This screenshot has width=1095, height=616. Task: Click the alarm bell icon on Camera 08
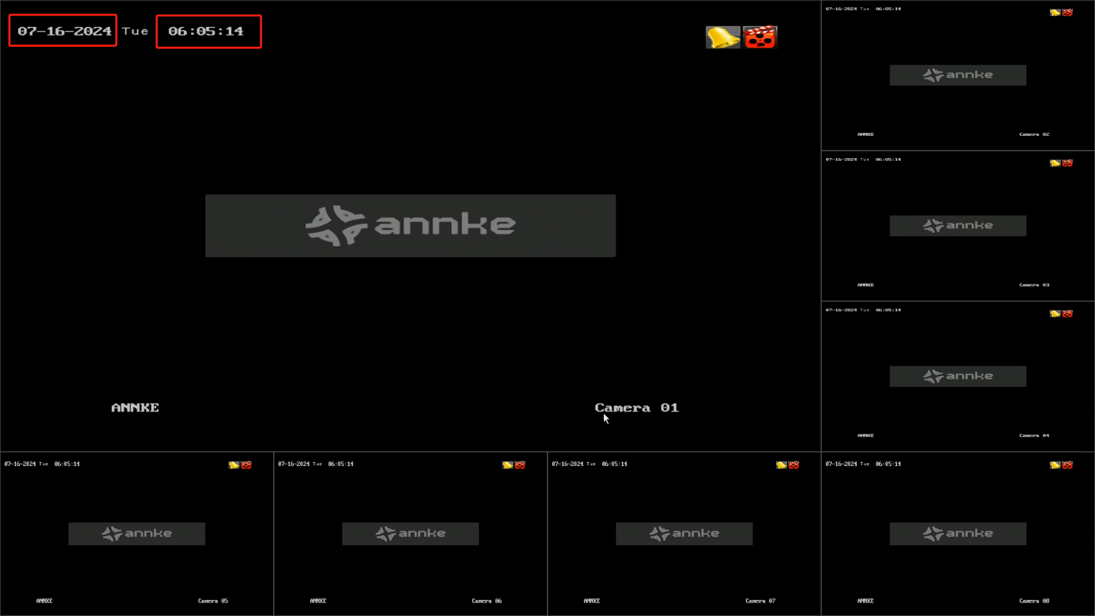1055,465
